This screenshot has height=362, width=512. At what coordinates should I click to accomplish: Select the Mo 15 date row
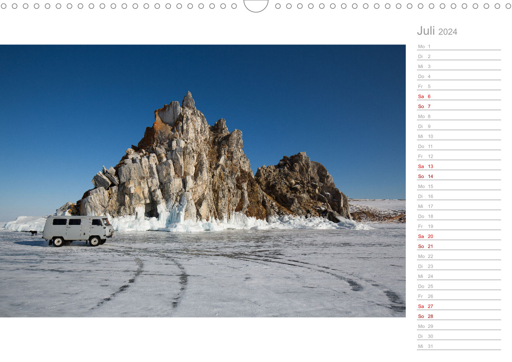pyautogui.click(x=459, y=186)
